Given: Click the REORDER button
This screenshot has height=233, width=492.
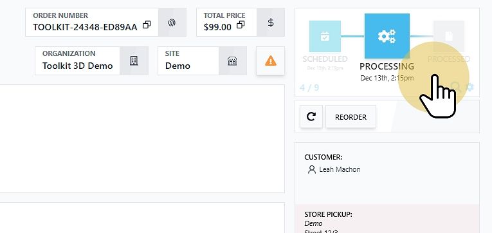Looking at the screenshot, I should pyautogui.click(x=351, y=116).
